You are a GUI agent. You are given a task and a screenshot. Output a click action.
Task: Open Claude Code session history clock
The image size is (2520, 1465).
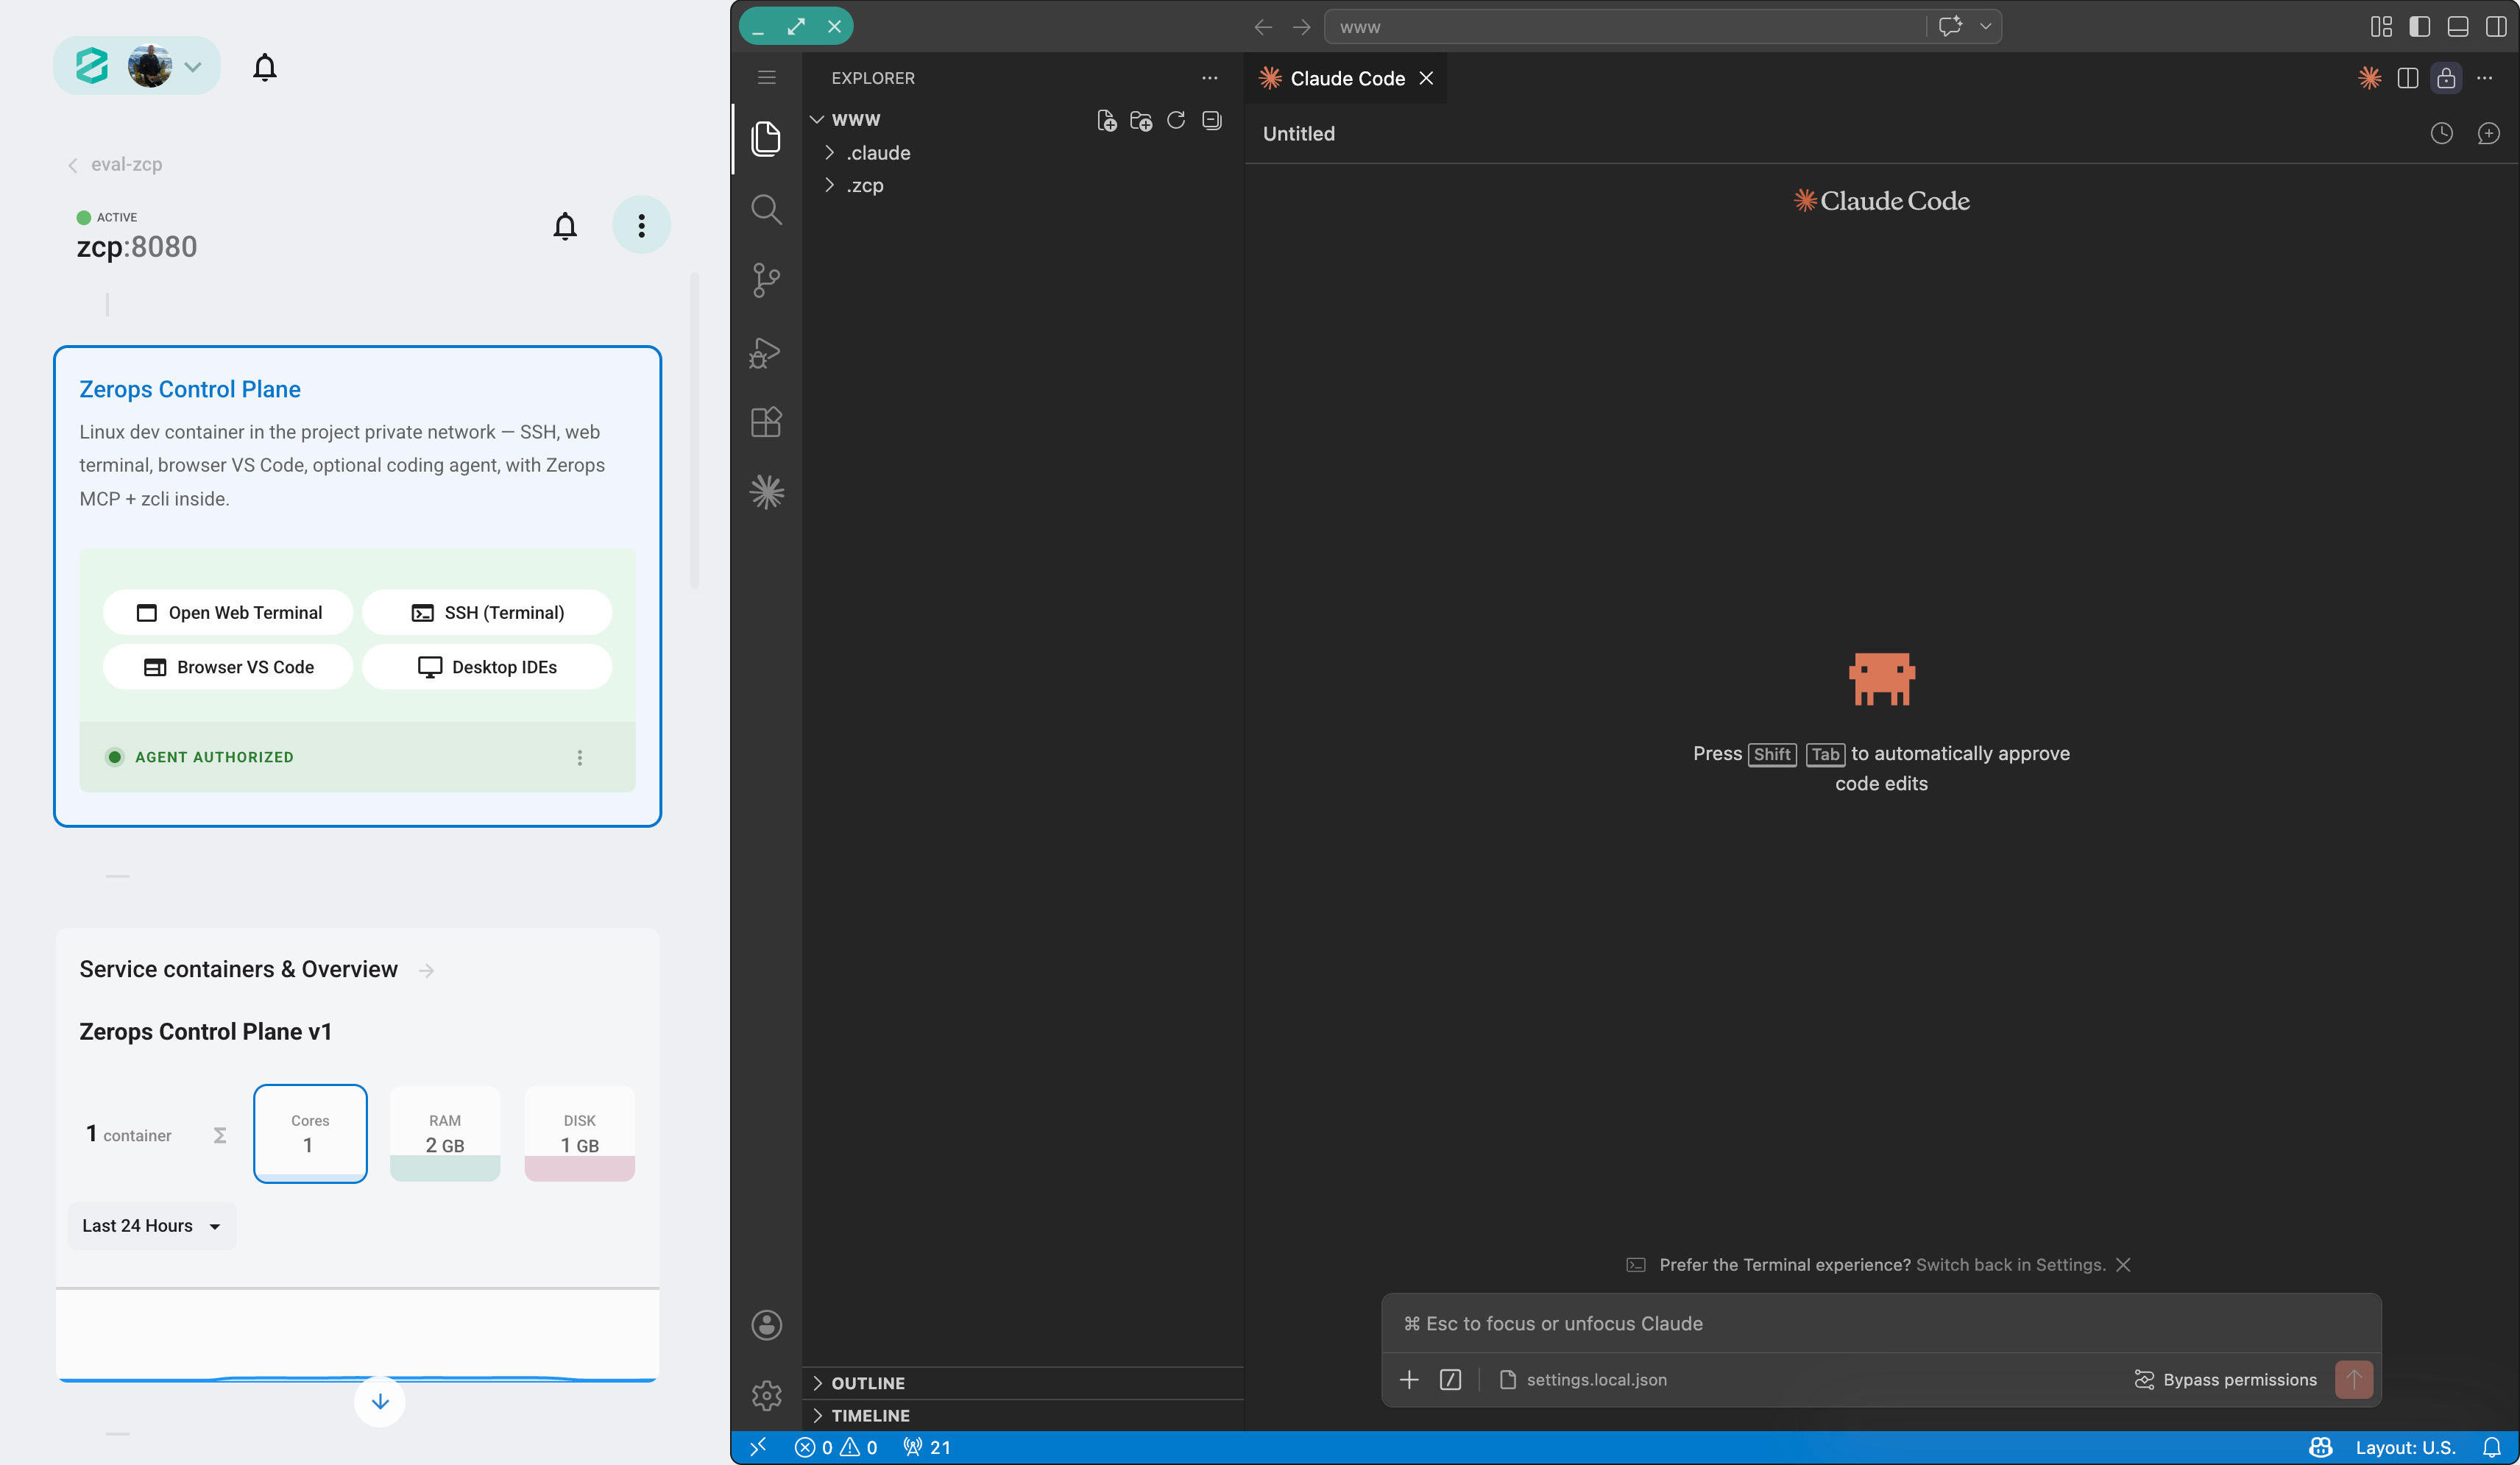2441,134
